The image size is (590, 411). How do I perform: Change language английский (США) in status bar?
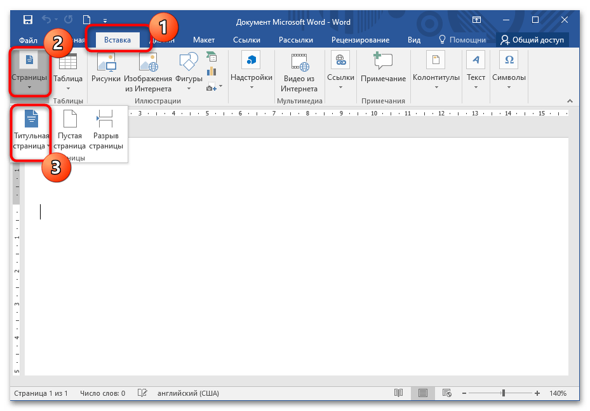point(188,393)
